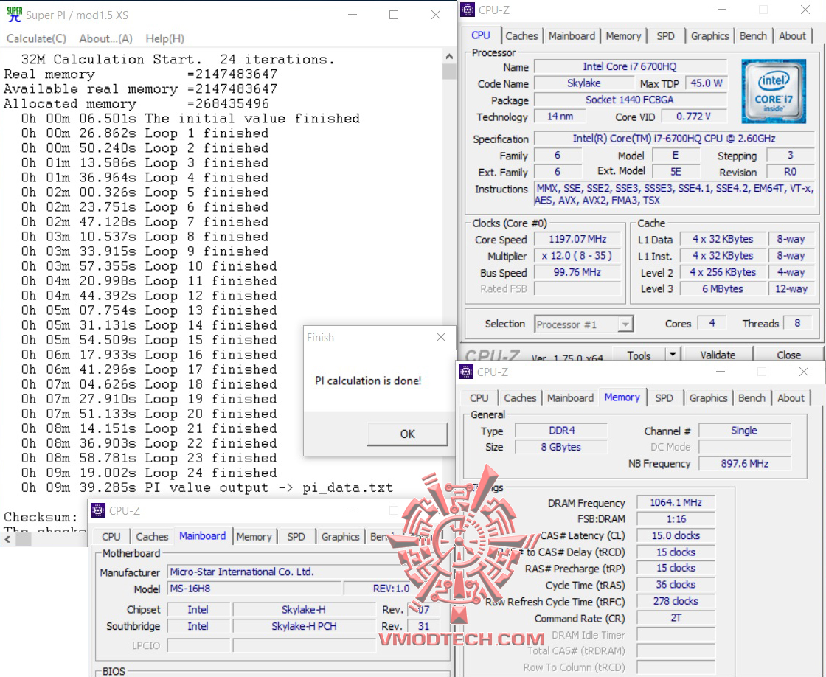Select Caches tab in the CPU-Z Memory window

coord(520,397)
